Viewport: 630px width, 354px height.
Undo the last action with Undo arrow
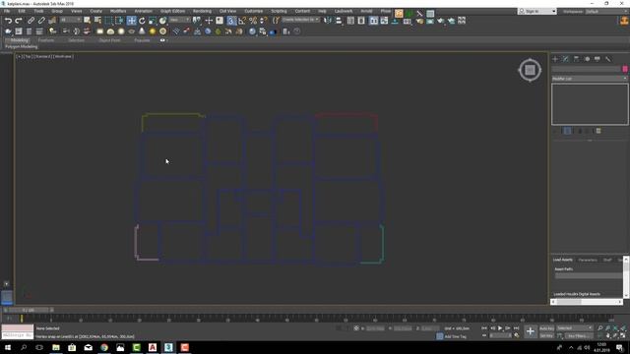pyautogui.click(x=8, y=20)
